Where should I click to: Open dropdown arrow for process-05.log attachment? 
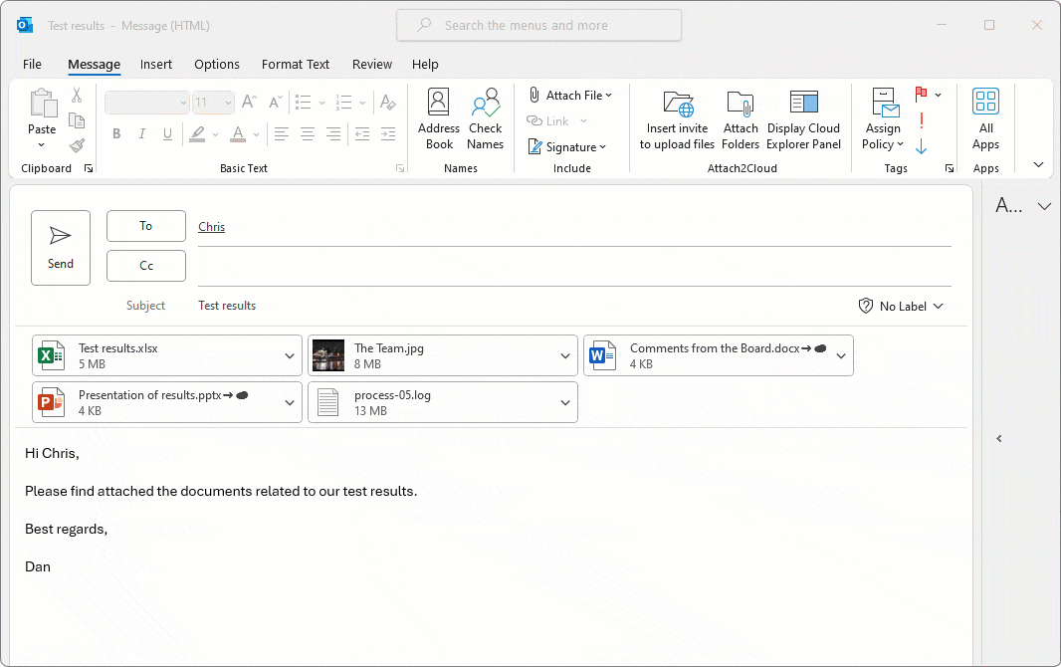(x=565, y=402)
